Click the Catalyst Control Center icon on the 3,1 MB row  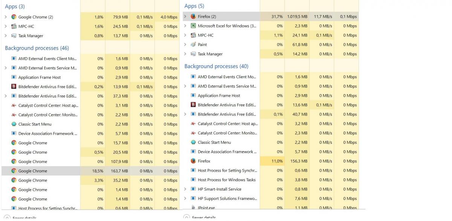click(x=14, y=105)
